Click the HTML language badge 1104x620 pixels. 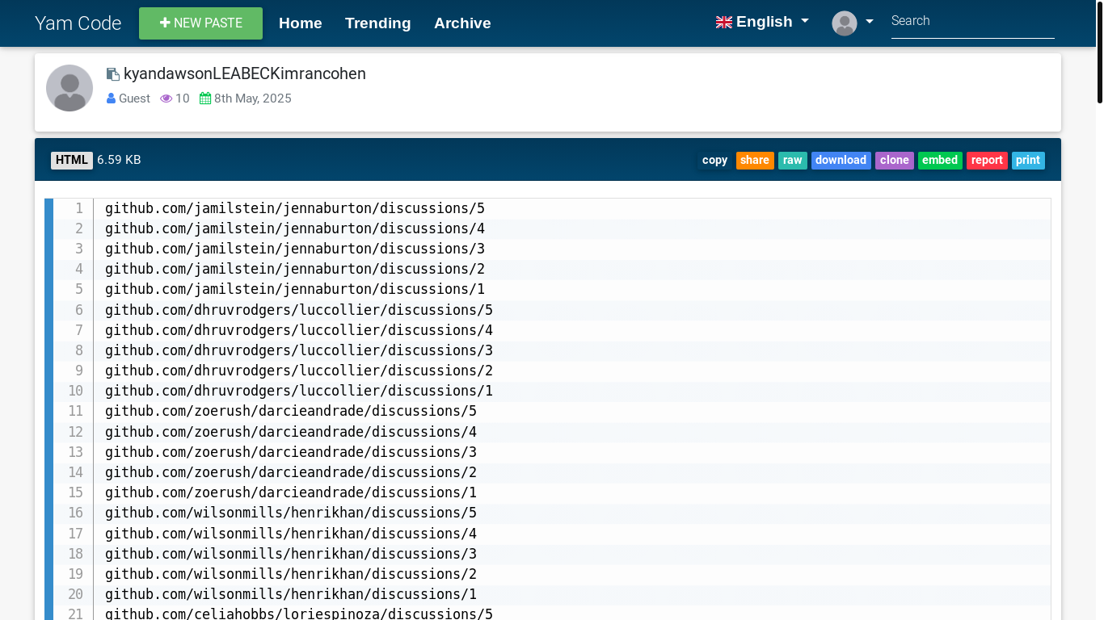(x=72, y=160)
